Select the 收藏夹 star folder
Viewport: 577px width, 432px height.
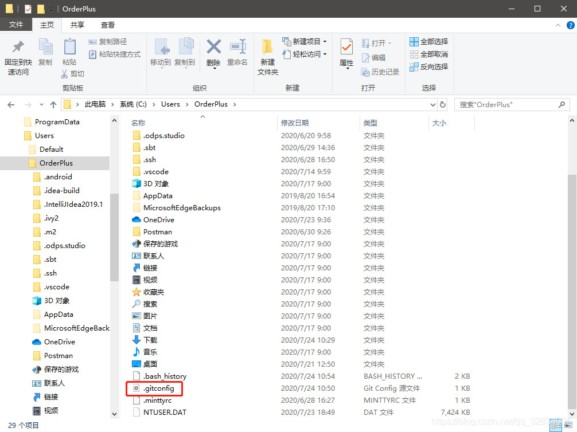point(148,292)
